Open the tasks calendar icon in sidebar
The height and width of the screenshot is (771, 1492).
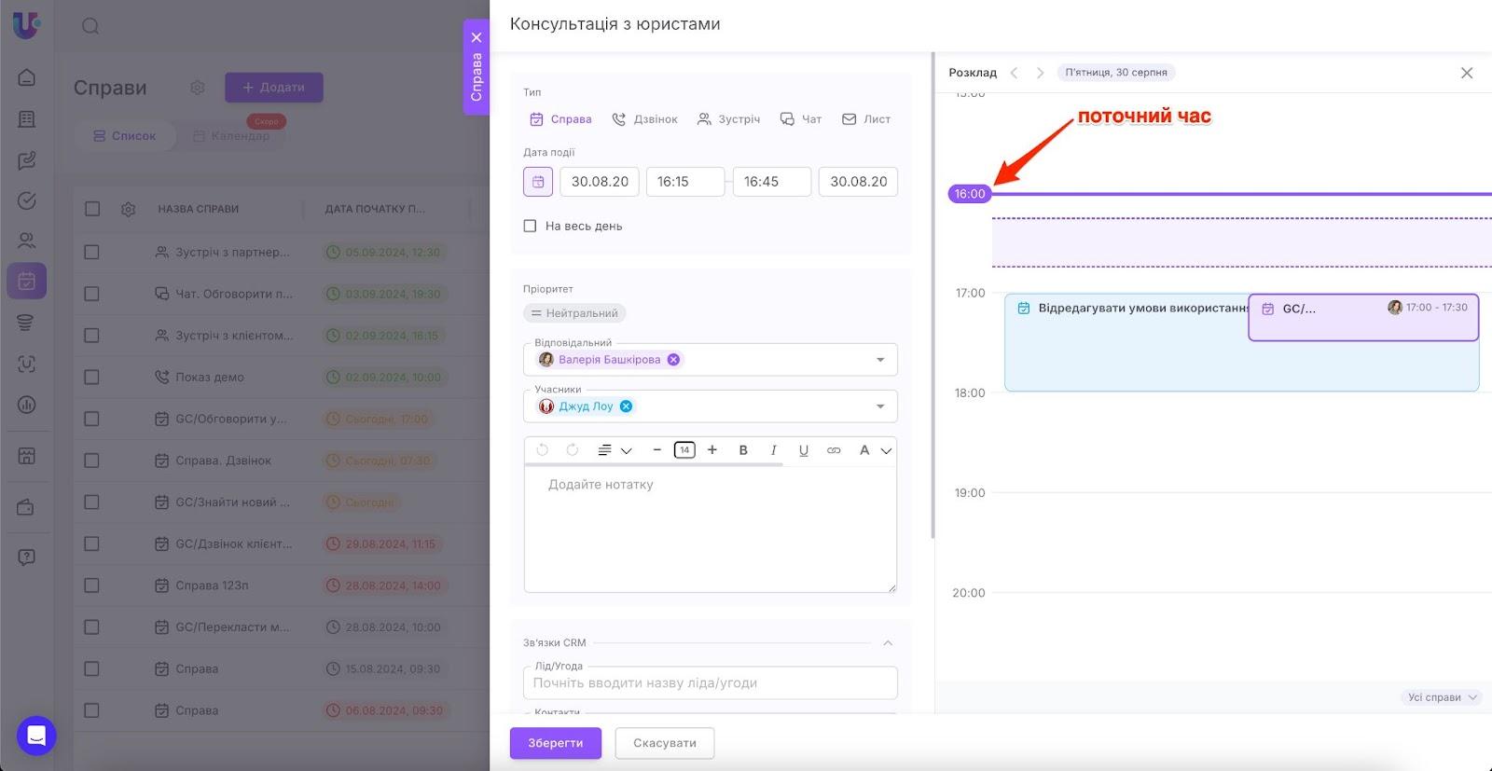tap(27, 281)
